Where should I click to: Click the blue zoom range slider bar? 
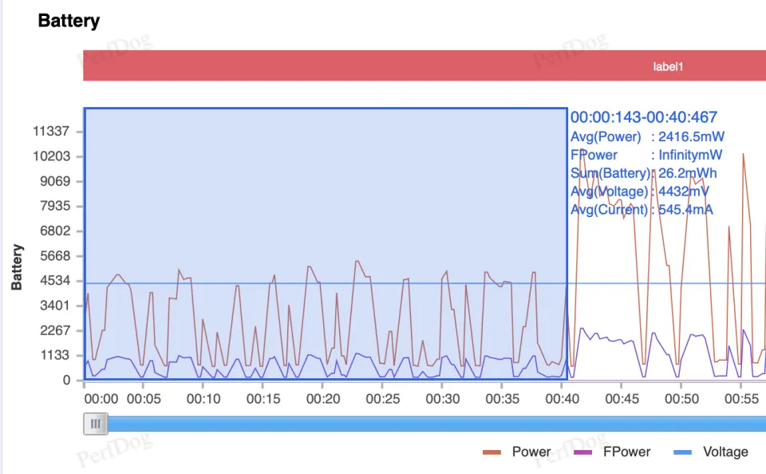point(431,424)
